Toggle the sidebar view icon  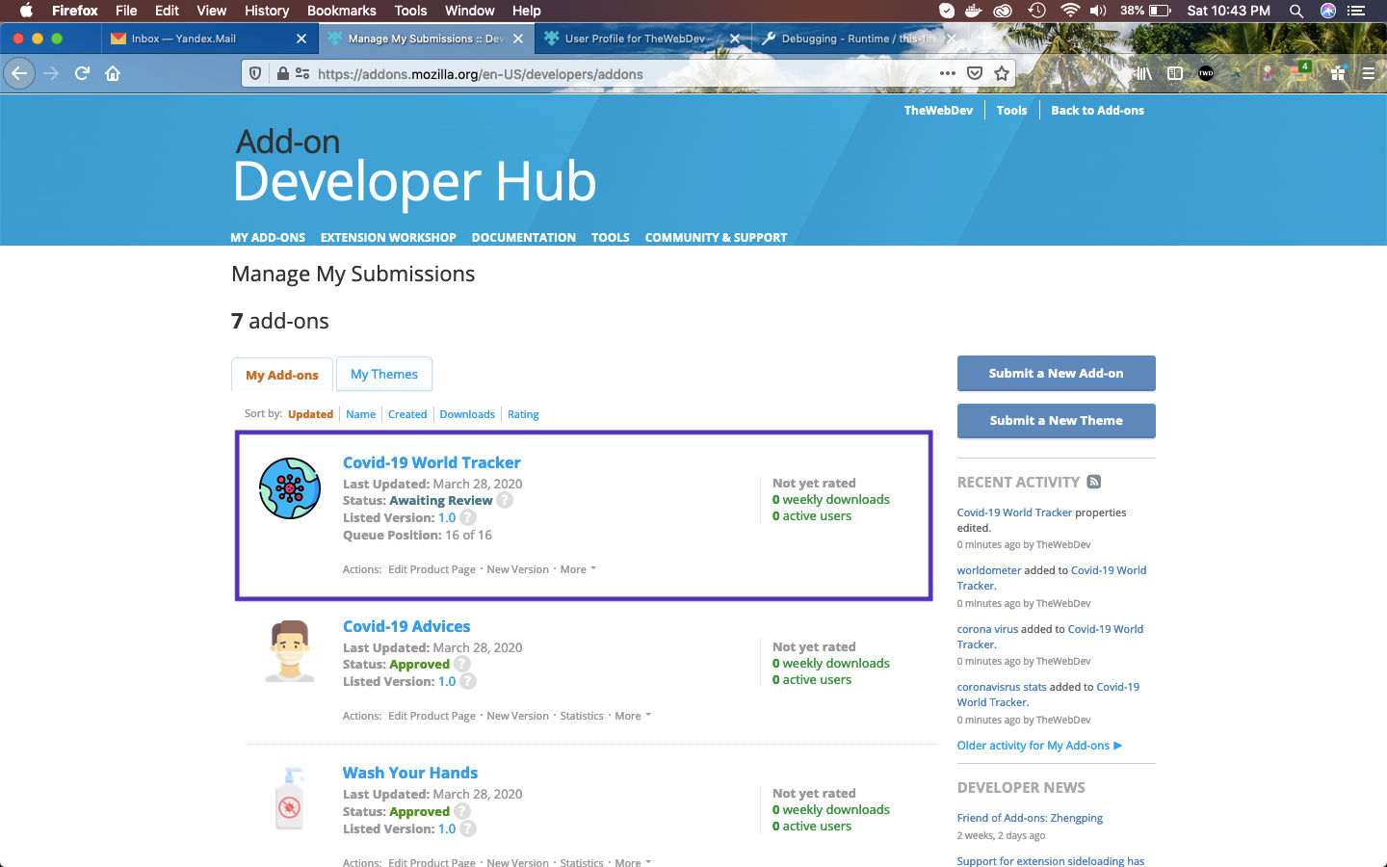tap(1174, 73)
